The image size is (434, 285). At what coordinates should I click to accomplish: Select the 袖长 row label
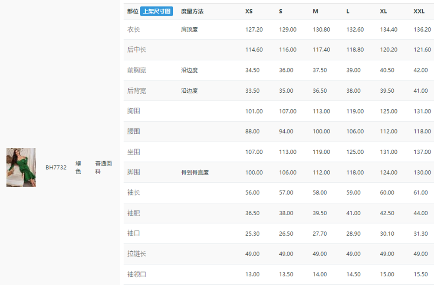pos(133,192)
